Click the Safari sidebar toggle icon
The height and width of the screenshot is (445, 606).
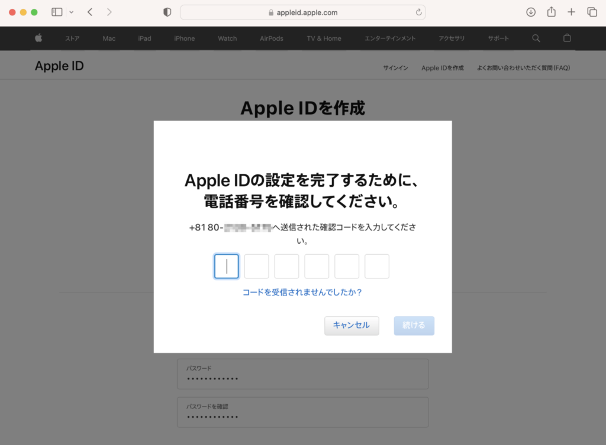[57, 12]
